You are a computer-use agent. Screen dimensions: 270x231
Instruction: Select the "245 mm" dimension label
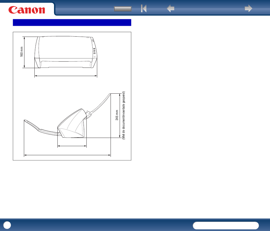click(117, 115)
